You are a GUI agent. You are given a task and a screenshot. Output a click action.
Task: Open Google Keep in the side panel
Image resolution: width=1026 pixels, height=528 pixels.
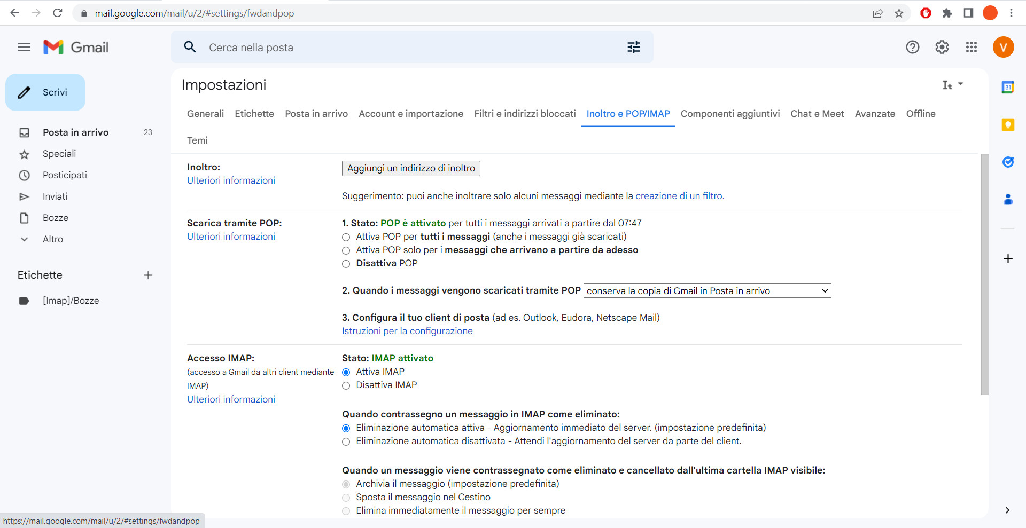point(1008,124)
